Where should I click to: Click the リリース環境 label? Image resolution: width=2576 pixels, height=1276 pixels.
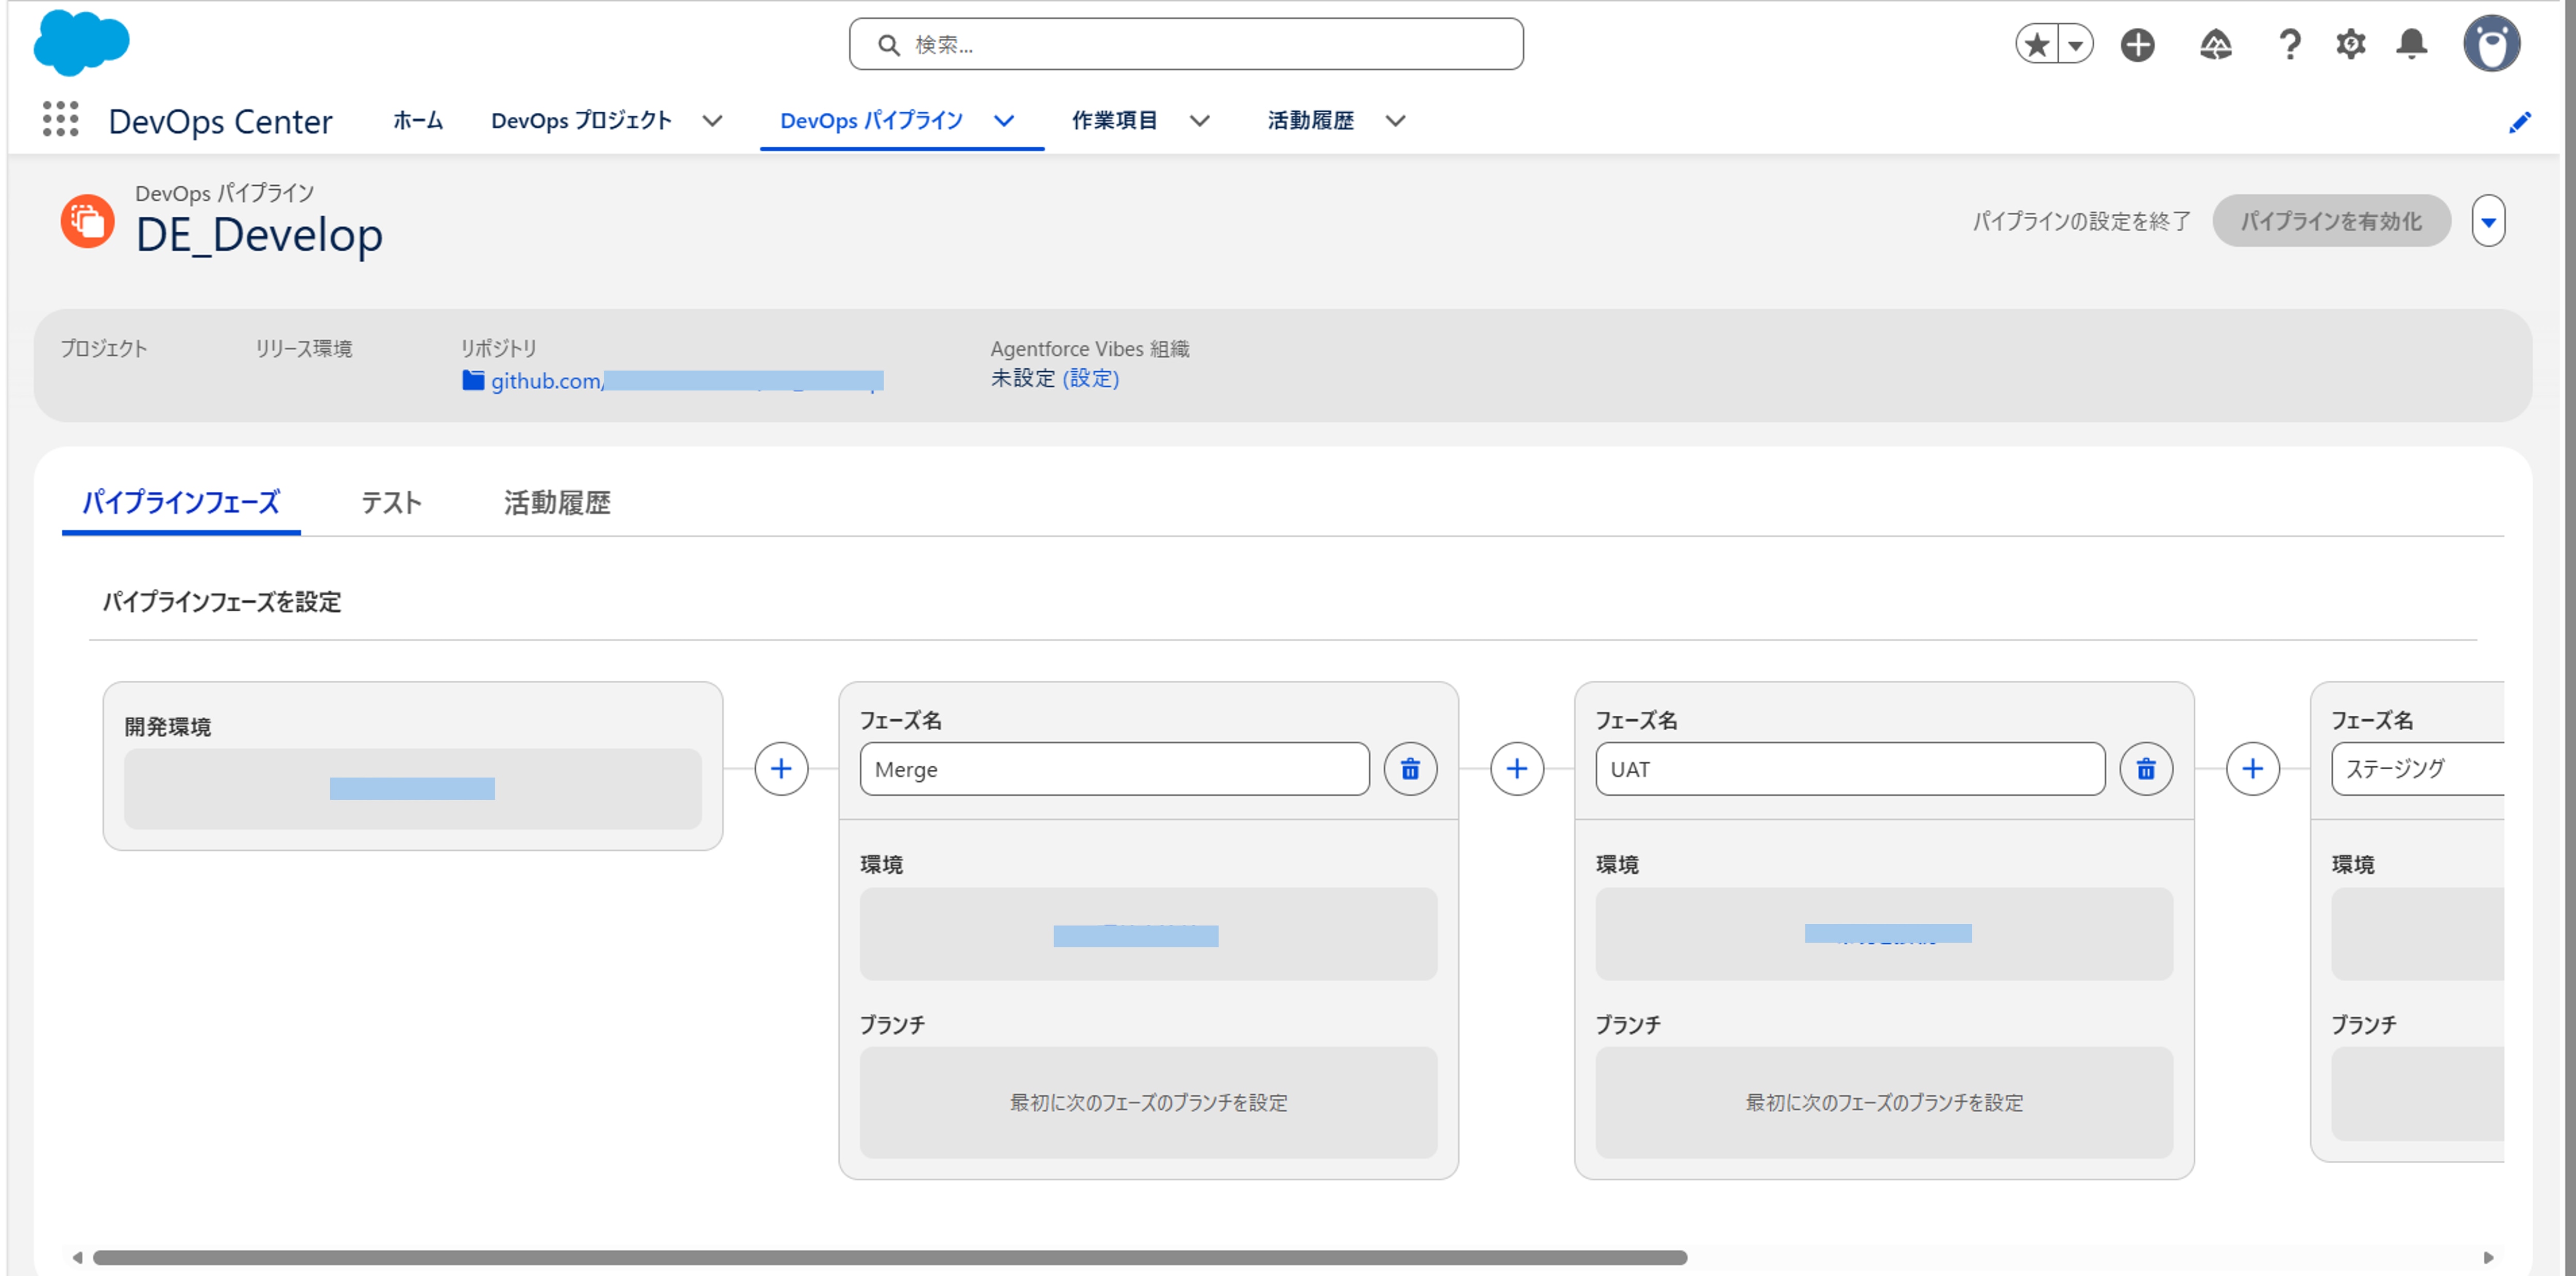tap(303, 349)
